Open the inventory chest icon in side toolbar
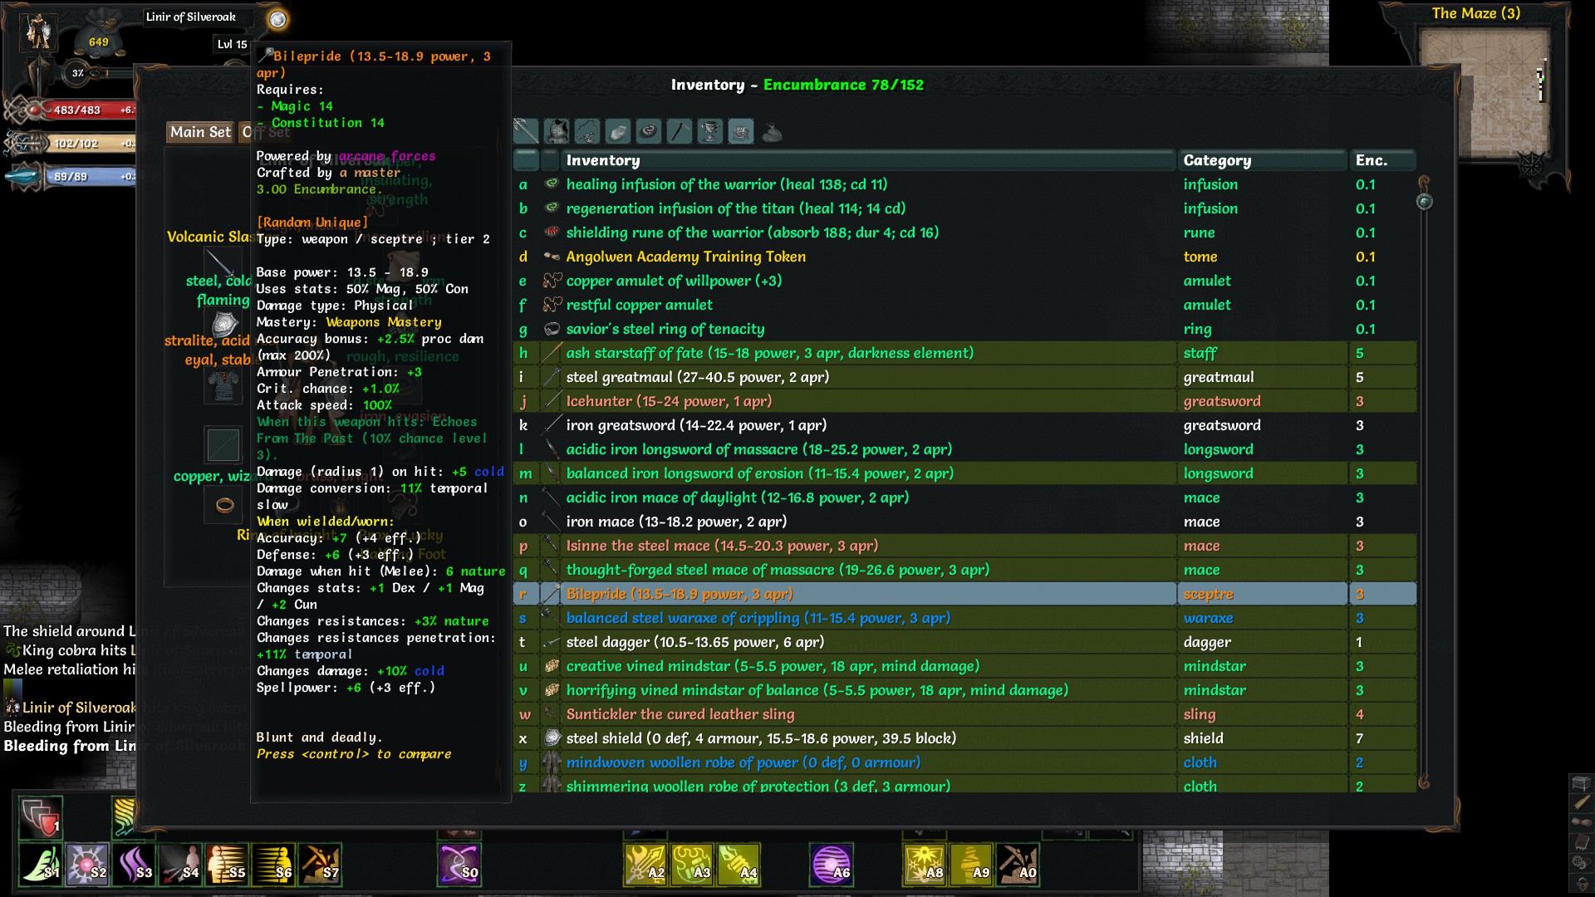This screenshot has height=897, width=1595. 1581,783
